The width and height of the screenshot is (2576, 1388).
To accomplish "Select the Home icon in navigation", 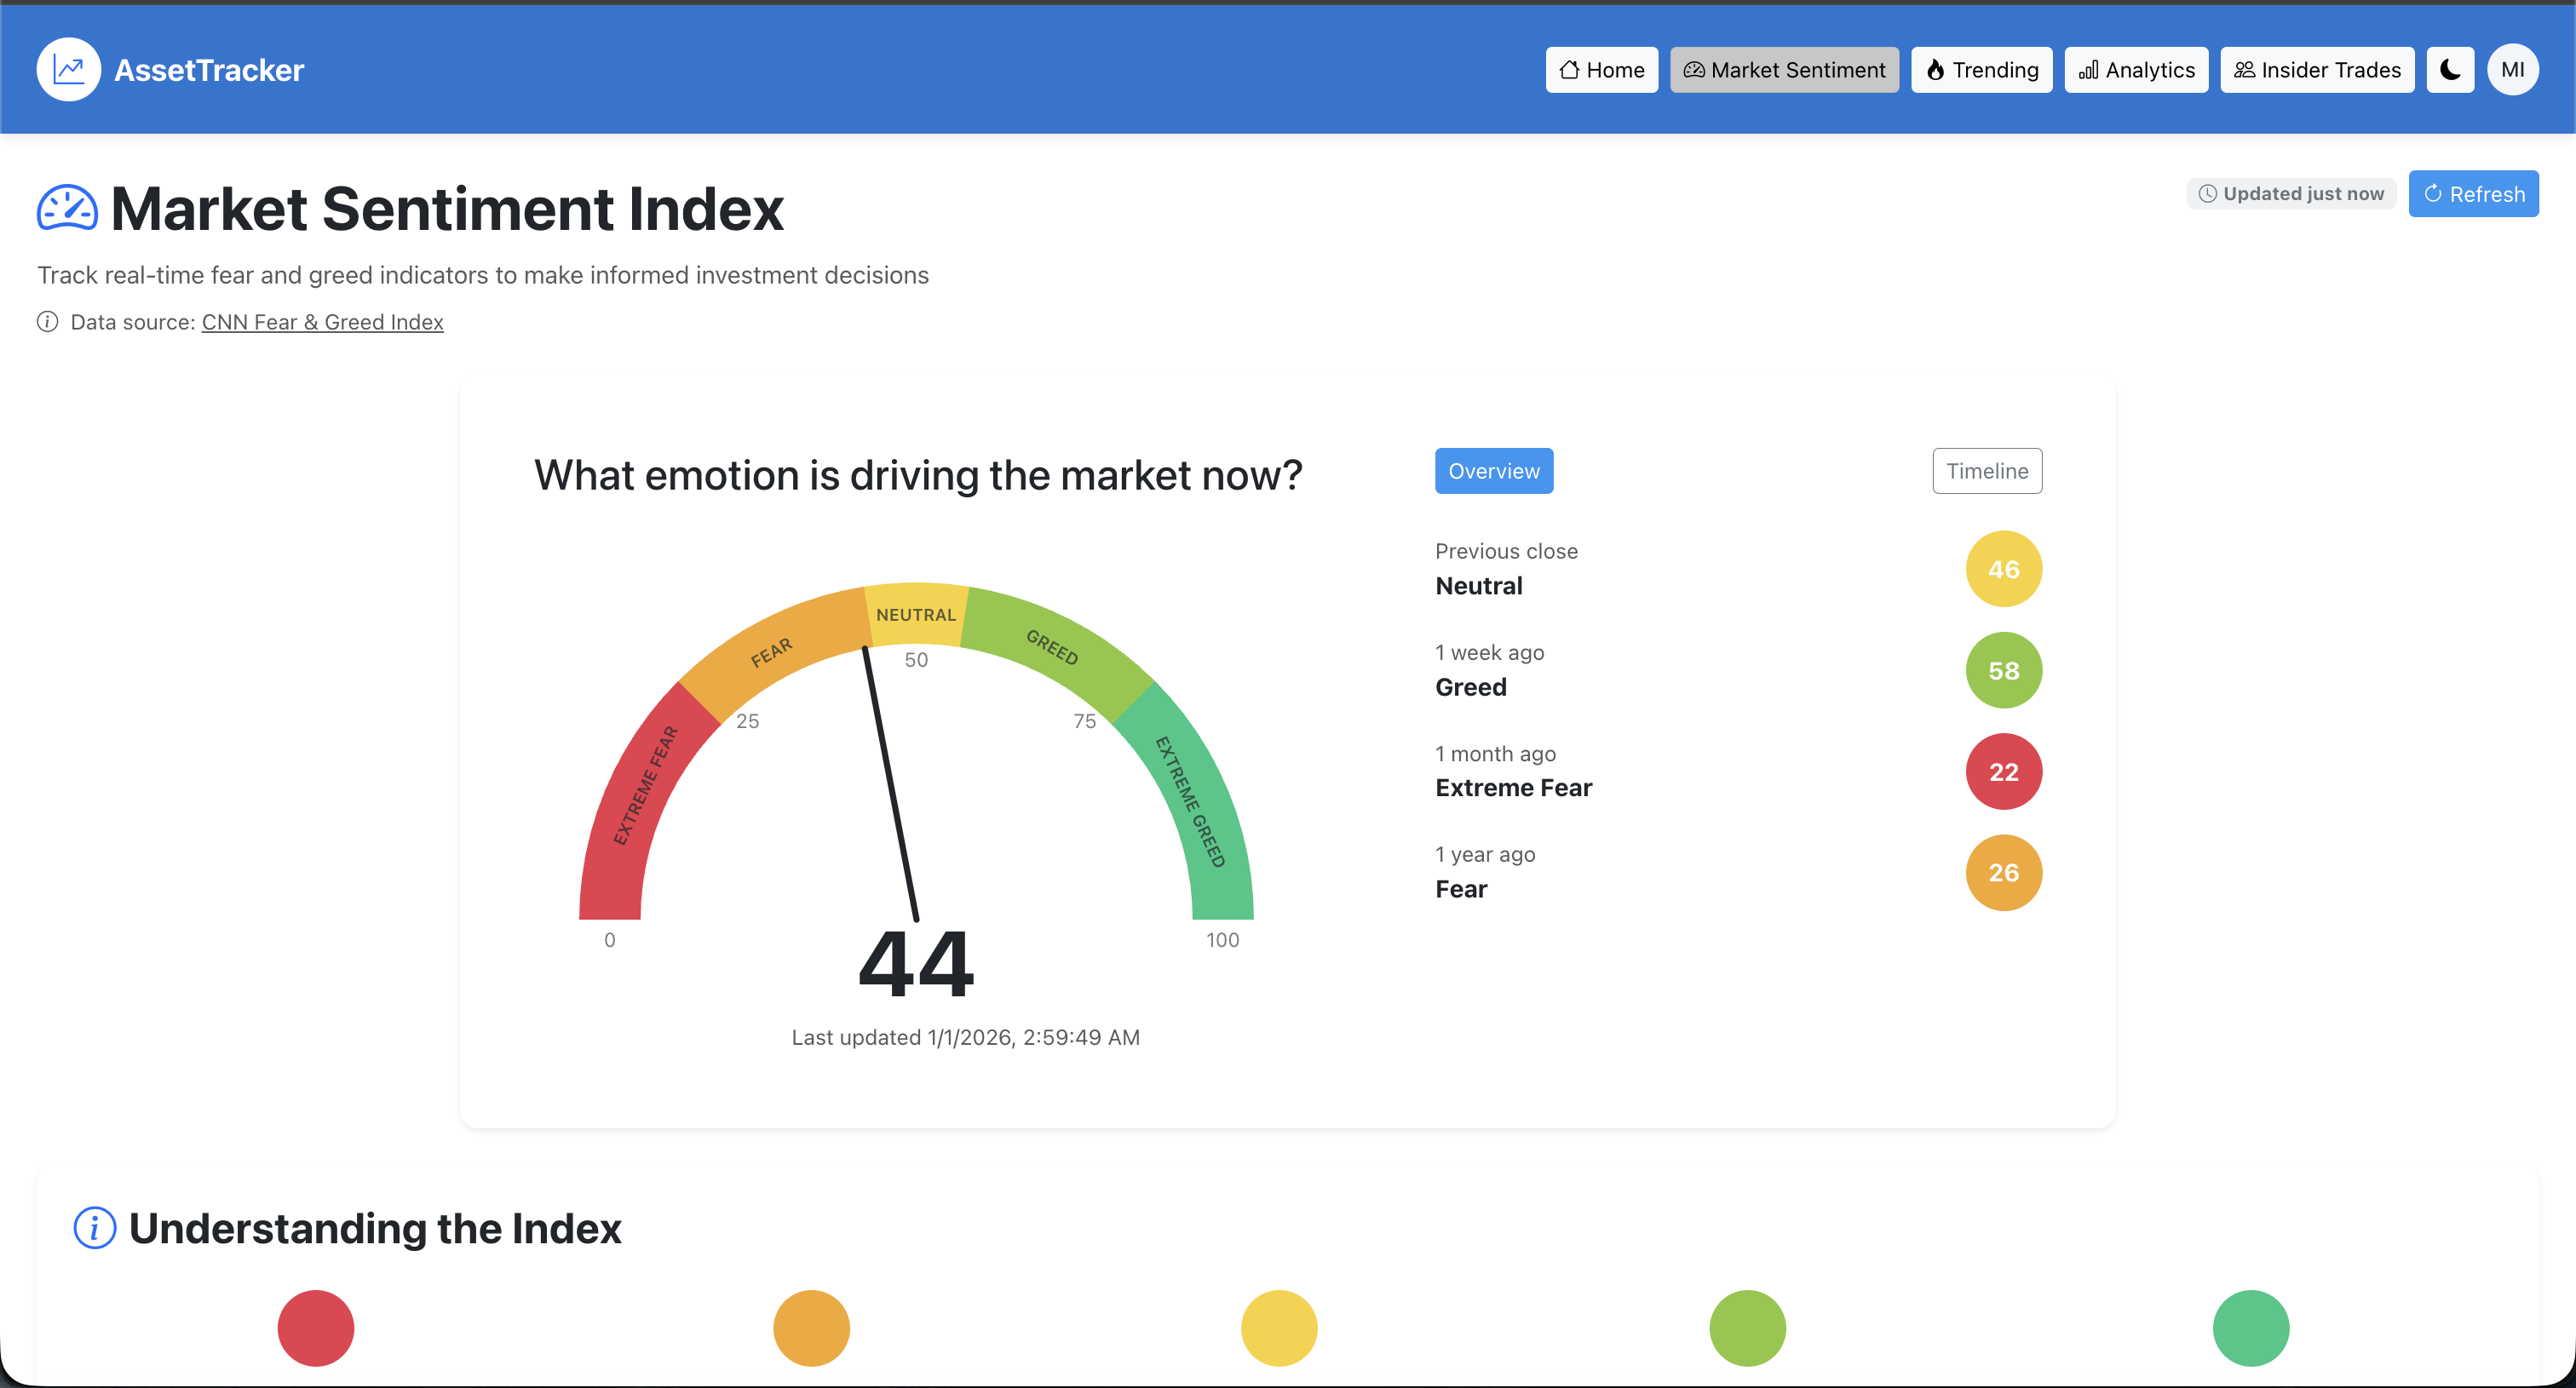I will [1569, 69].
